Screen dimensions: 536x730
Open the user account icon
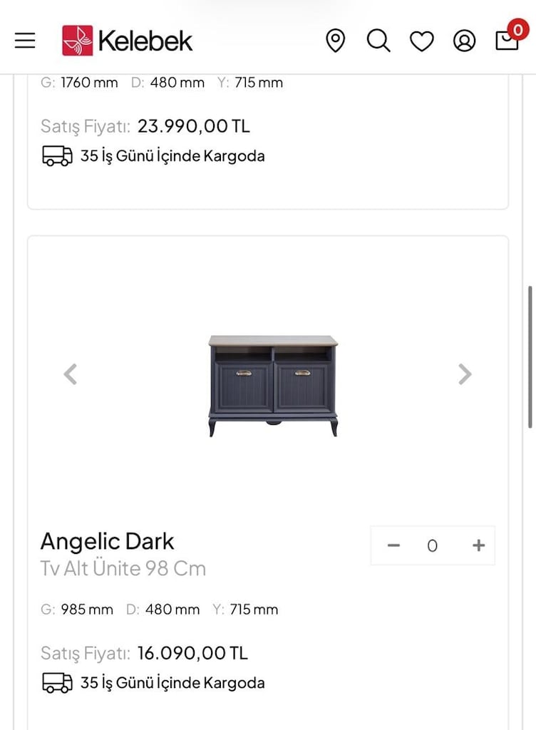[x=464, y=41]
